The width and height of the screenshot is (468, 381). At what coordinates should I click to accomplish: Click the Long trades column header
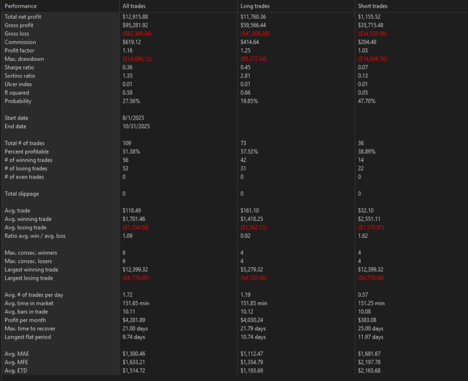tap(255, 6)
